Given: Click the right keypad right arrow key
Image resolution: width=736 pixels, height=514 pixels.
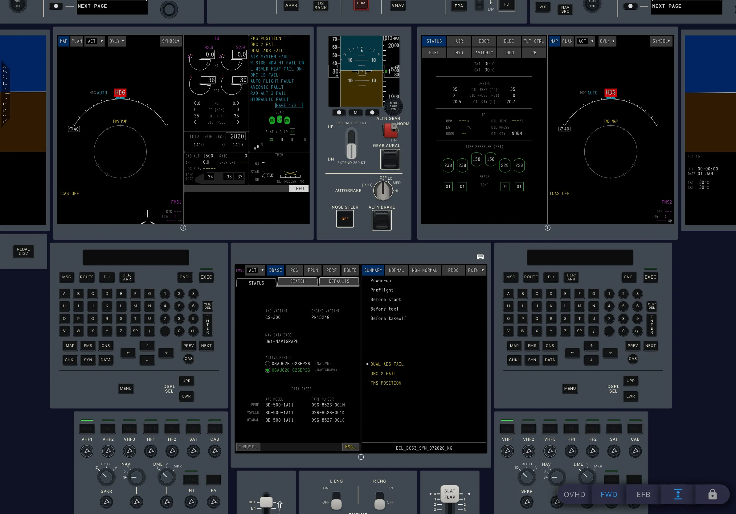Looking at the screenshot, I should [610, 353].
